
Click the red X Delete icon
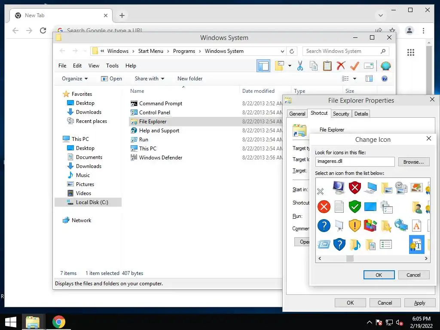(x=341, y=66)
